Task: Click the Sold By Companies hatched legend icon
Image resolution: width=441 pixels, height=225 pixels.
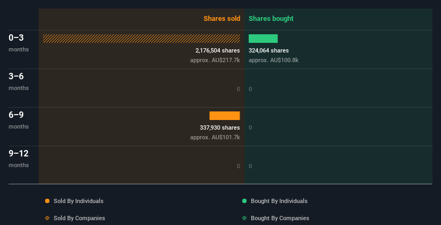Action: [47, 218]
